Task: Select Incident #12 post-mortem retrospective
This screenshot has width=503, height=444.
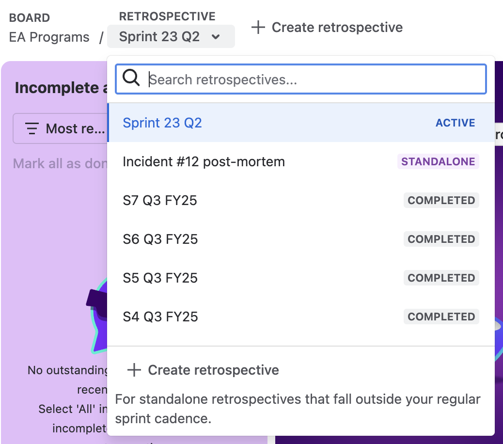Action: (301, 162)
